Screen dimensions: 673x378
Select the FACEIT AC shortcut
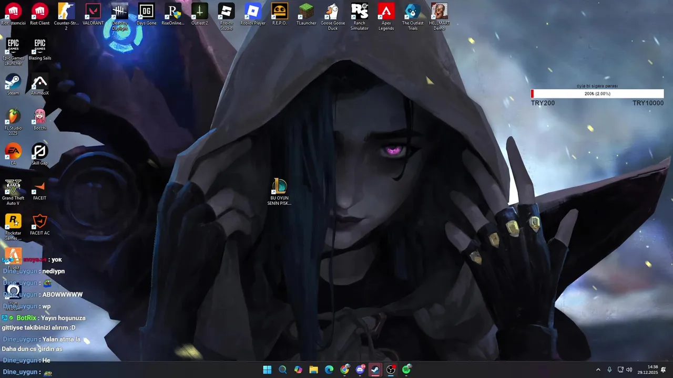tap(39, 225)
